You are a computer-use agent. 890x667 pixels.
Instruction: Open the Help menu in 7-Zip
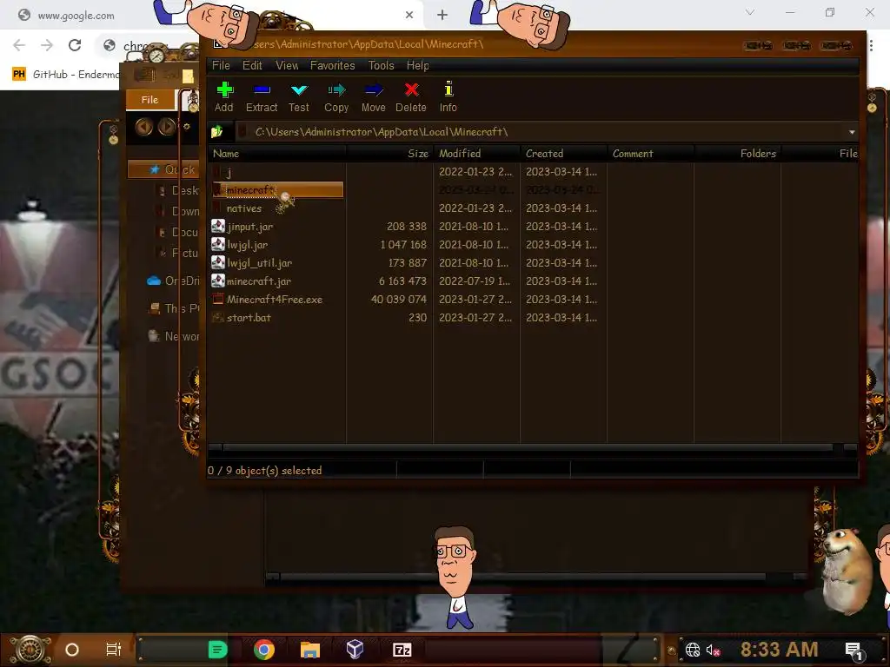[418, 66]
